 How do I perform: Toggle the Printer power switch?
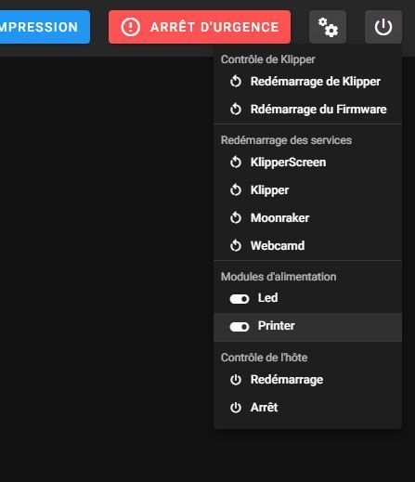[x=240, y=327]
